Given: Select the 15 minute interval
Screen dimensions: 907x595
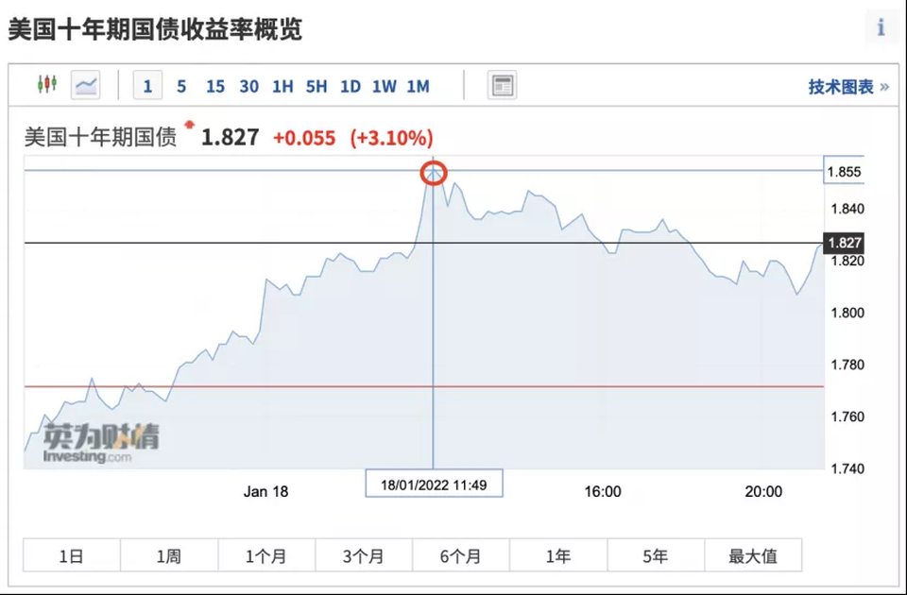Looking at the screenshot, I should tap(215, 86).
